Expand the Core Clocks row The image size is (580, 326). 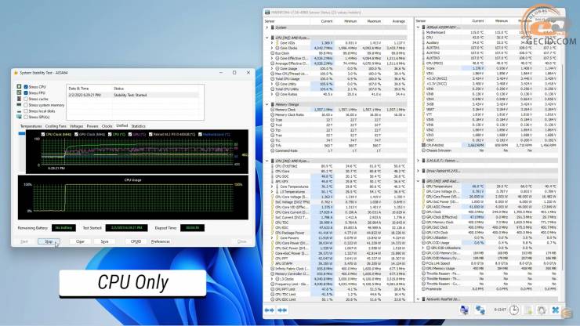(x=272, y=48)
